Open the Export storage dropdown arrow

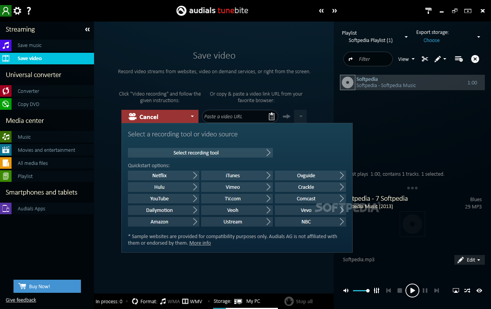click(479, 37)
